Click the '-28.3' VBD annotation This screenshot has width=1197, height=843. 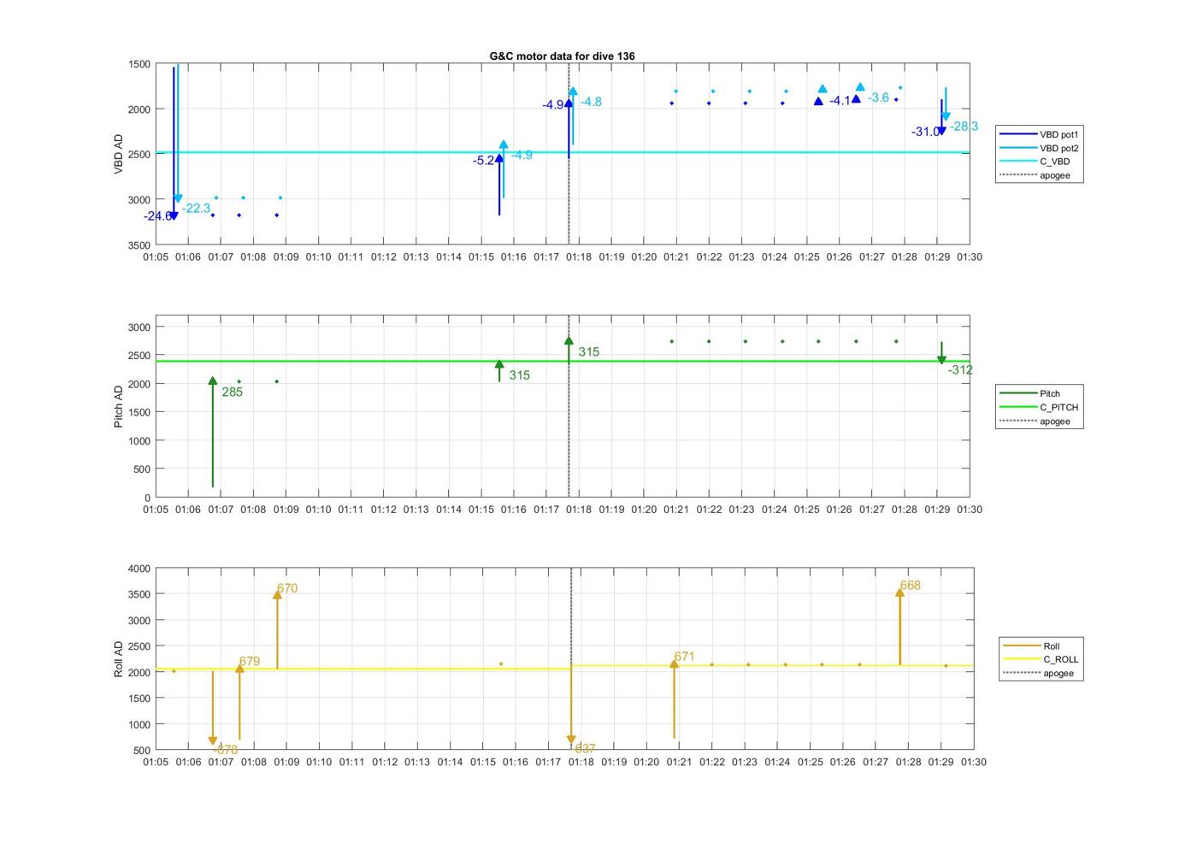coord(964,127)
